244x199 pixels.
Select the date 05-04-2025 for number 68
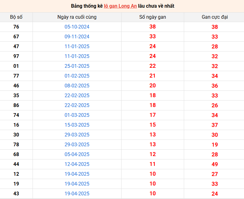pyautogui.click(x=77, y=155)
